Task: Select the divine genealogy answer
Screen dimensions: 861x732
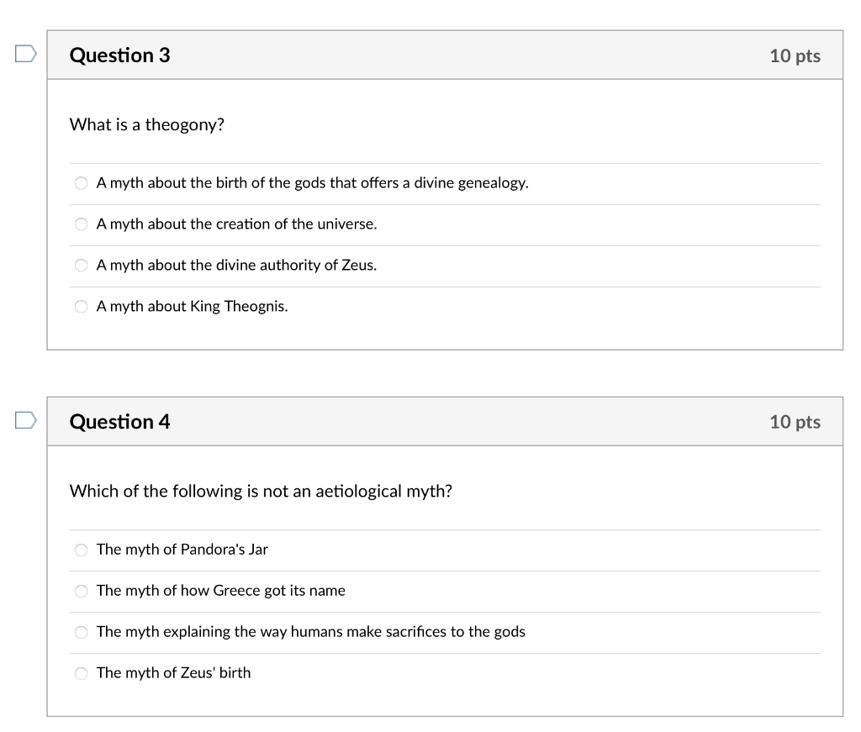Action: pyautogui.click(x=82, y=183)
